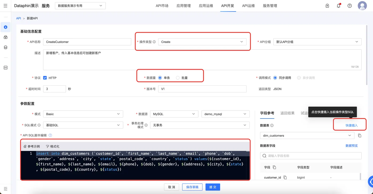Open the help question mark icon in header

350,6
